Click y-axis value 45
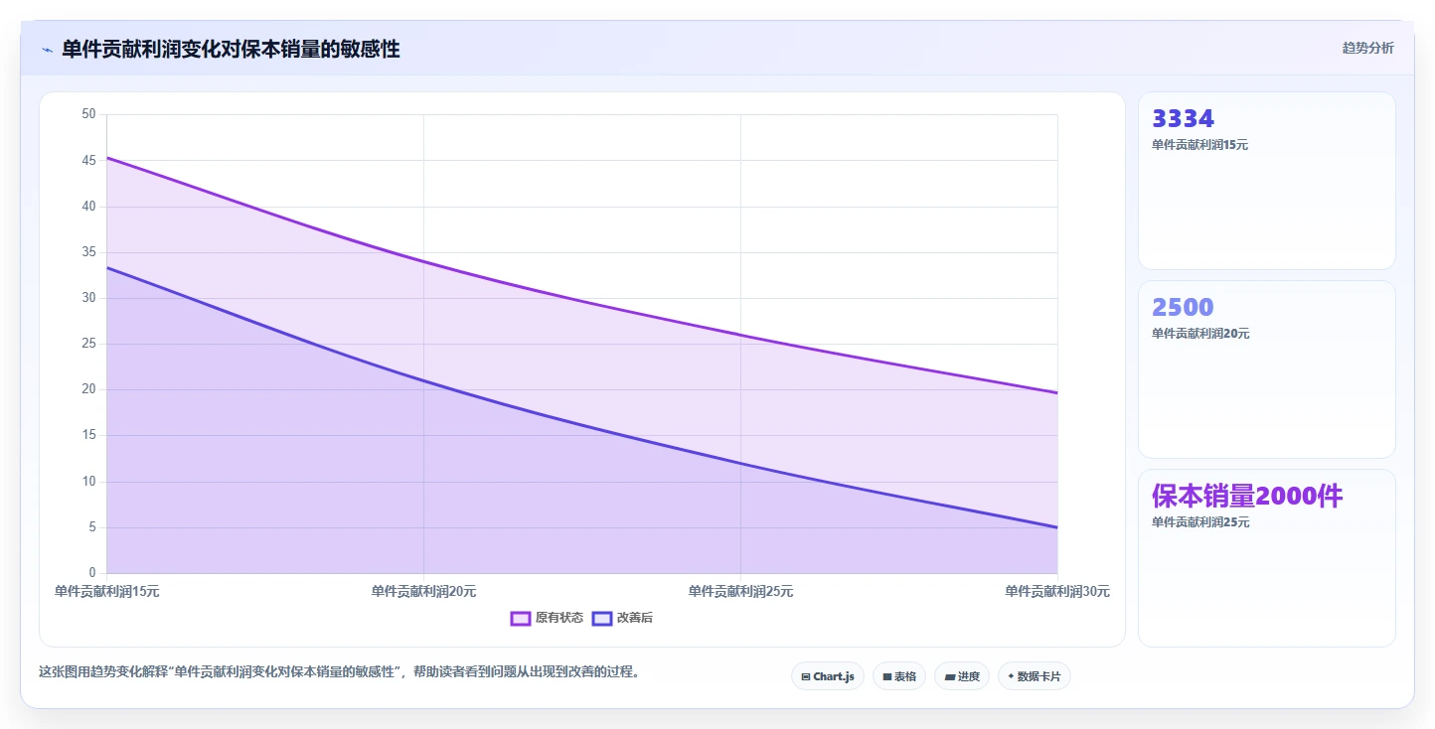The width and height of the screenshot is (1435, 729). [88, 160]
